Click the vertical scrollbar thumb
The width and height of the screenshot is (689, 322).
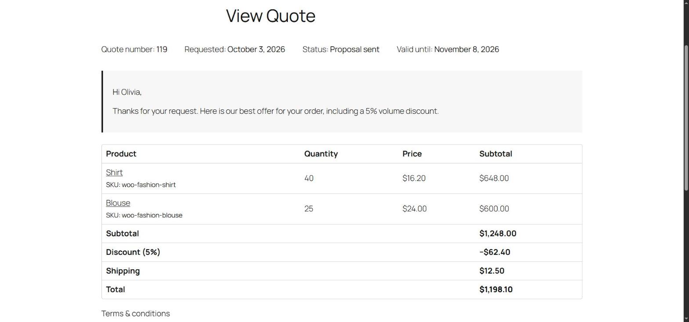click(686, 118)
